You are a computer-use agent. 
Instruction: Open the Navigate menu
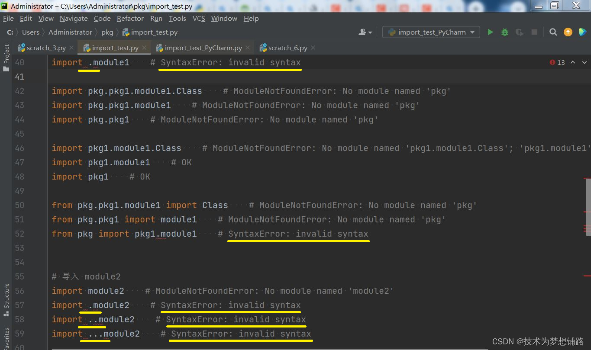pyautogui.click(x=74, y=18)
